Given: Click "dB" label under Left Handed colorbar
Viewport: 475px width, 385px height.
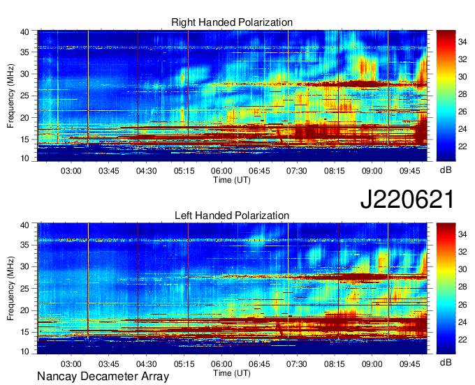Looking at the screenshot, I should coord(446,362).
